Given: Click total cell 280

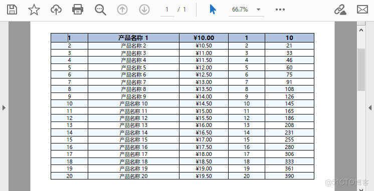Looking at the screenshot, I should point(289,147).
